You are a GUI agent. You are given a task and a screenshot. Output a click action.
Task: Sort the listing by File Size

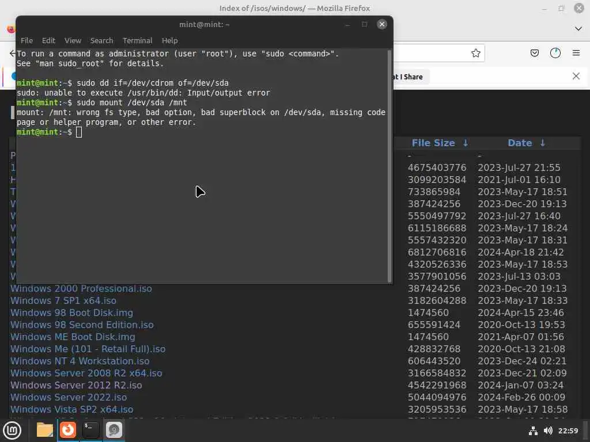[x=433, y=143]
